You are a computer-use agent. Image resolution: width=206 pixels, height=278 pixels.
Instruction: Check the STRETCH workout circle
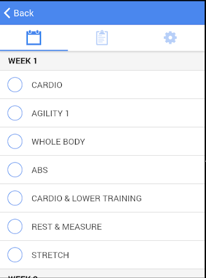[x=15, y=255]
